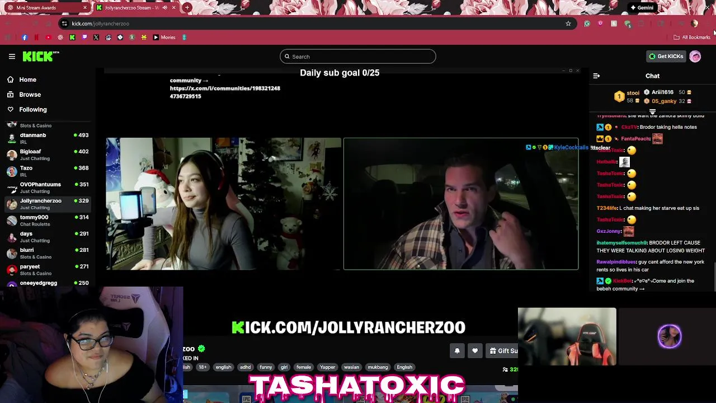The width and height of the screenshot is (716, 403).
Task: Open the Kick hamburger sidebar menu
Action: tap(12, 57)
